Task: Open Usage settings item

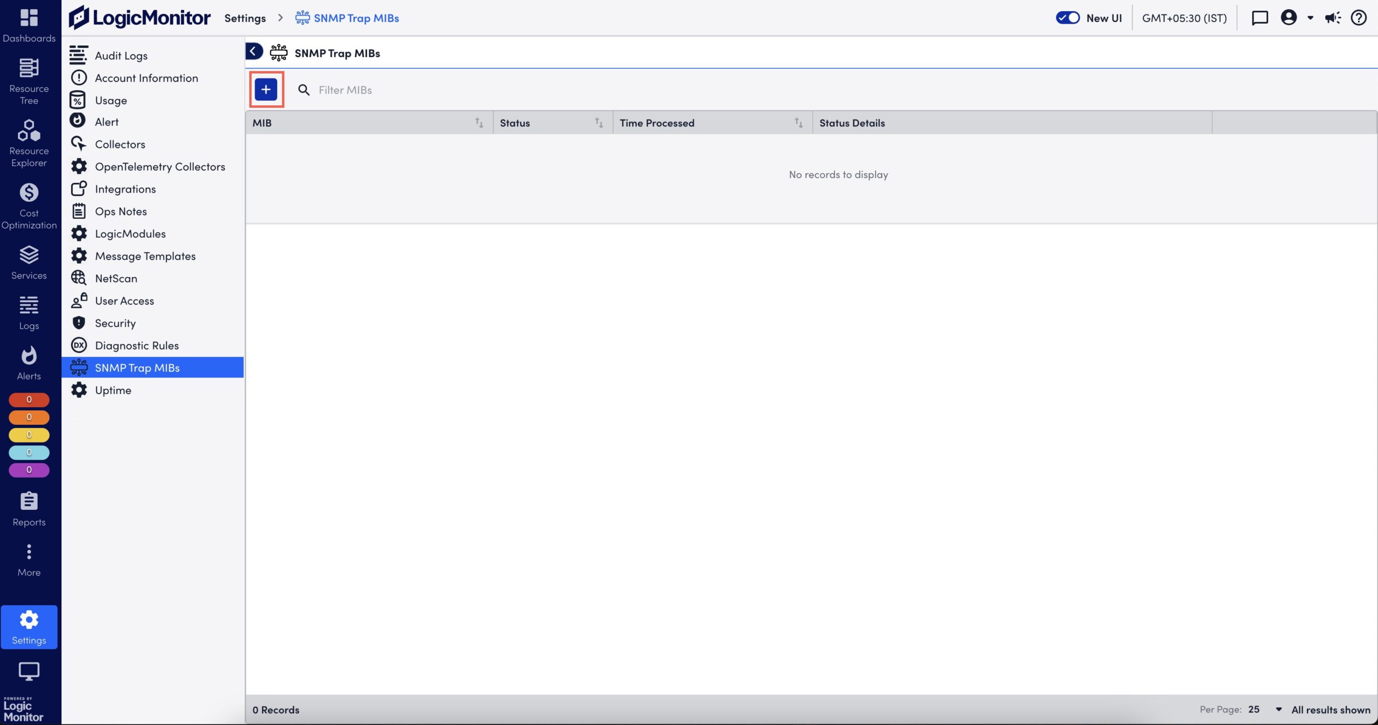Action: [x=153, y=100]
